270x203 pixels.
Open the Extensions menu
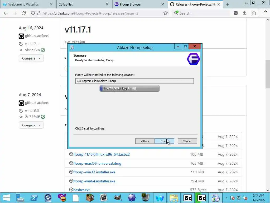coord(254,13)
